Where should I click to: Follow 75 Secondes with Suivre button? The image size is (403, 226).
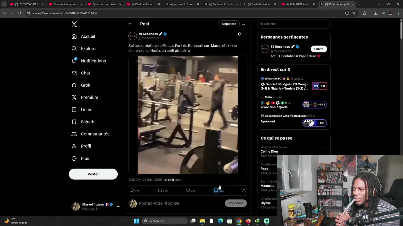(x=319, y=49)
